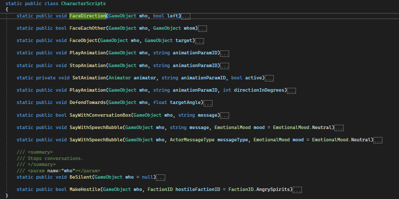Expand the MakeHostile collapsed method body
This screenshot has width=399, height=199.
(298, 190)
